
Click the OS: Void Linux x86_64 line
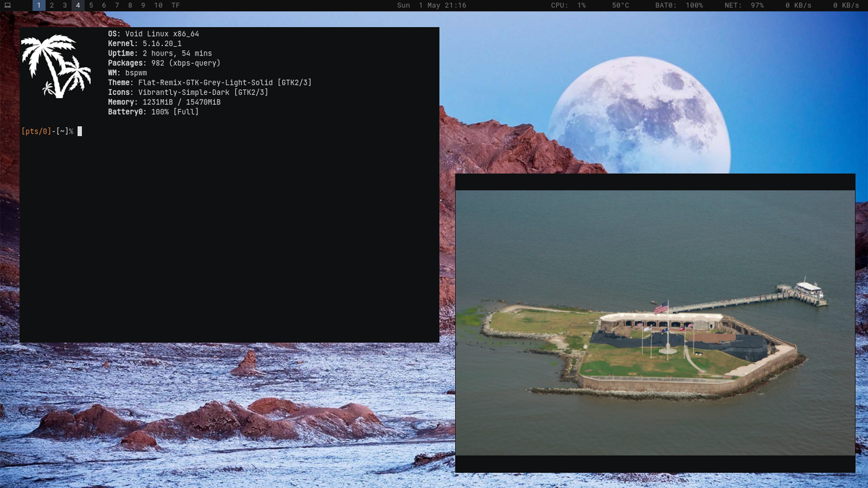click(153, 34)
